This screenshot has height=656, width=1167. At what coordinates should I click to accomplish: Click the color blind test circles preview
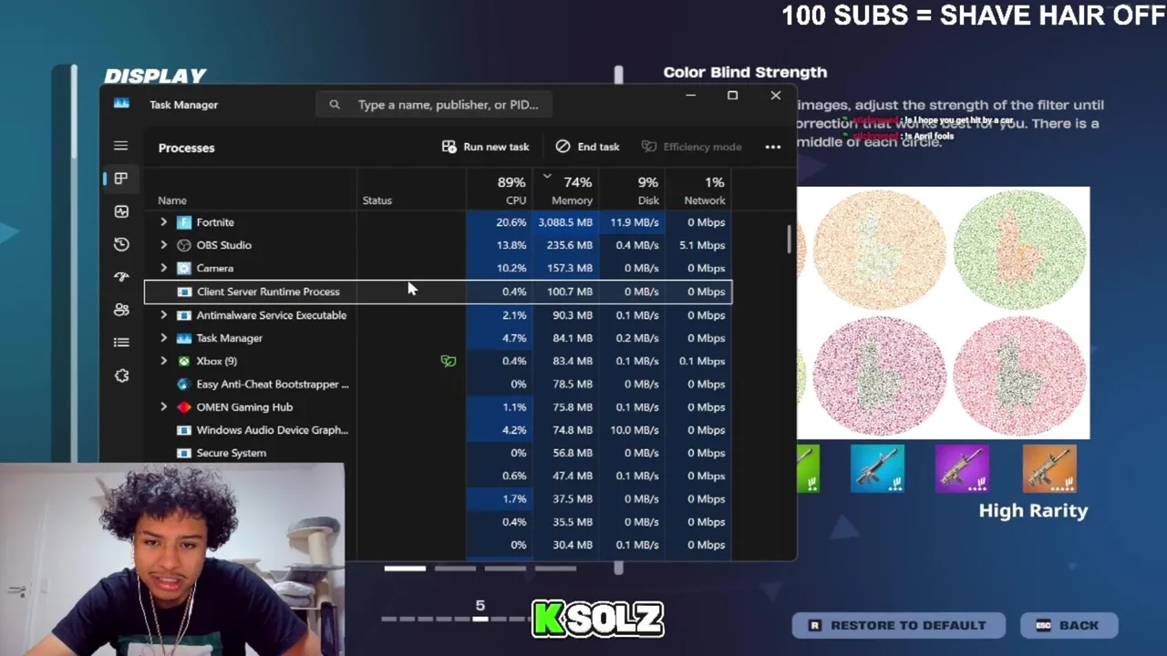click(x=943, y=313)
